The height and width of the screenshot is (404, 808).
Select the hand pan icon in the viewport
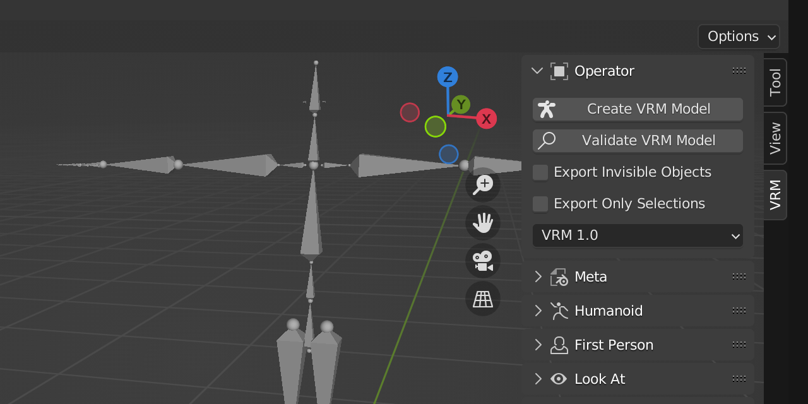(482, 222)
